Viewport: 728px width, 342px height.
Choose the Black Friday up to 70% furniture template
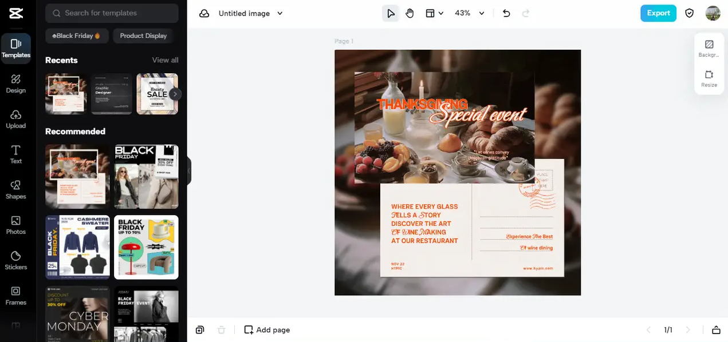point(146,247)
